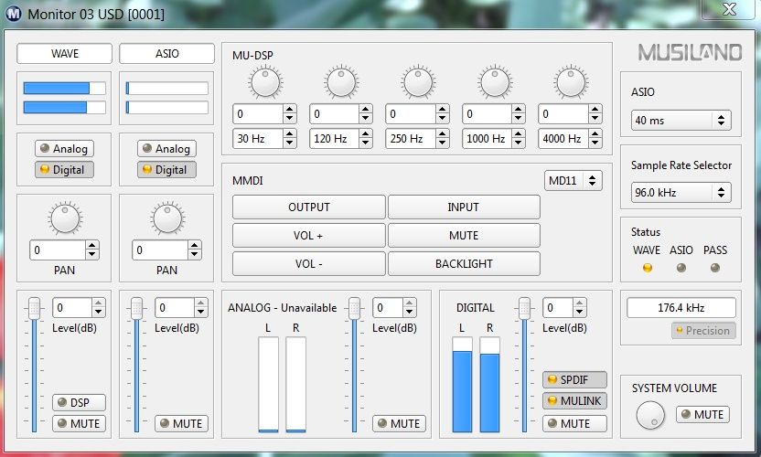This screenshot has width=761, height=457.
Task: Click the ANALOG level fader handle
Action: click(x=354, y=309)
